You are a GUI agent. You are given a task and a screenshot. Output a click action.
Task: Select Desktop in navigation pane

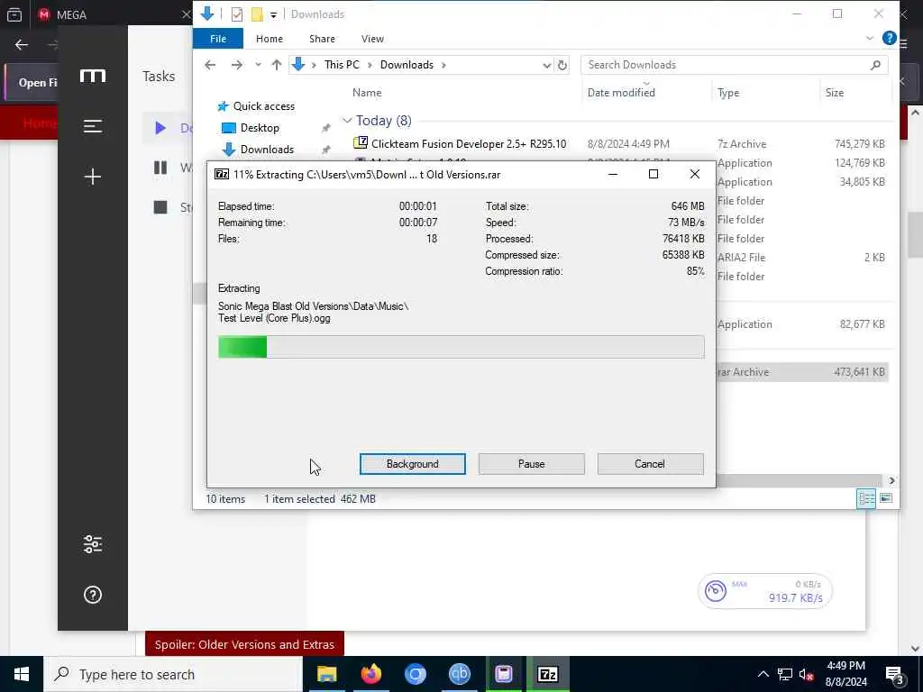click(260, 128)
